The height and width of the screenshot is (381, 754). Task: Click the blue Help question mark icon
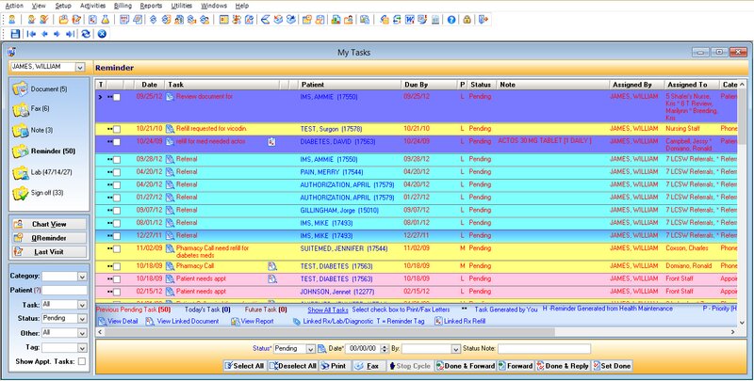coord(451,19)
